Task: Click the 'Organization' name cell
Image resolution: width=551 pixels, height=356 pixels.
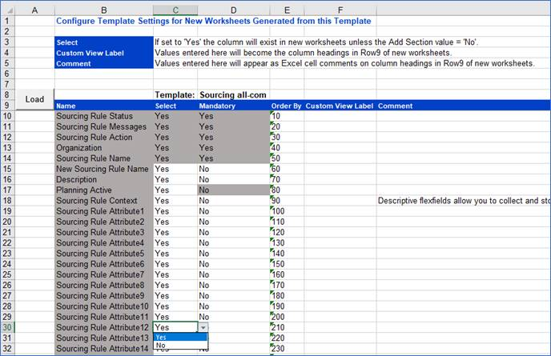Action: [x=104, y=147]
